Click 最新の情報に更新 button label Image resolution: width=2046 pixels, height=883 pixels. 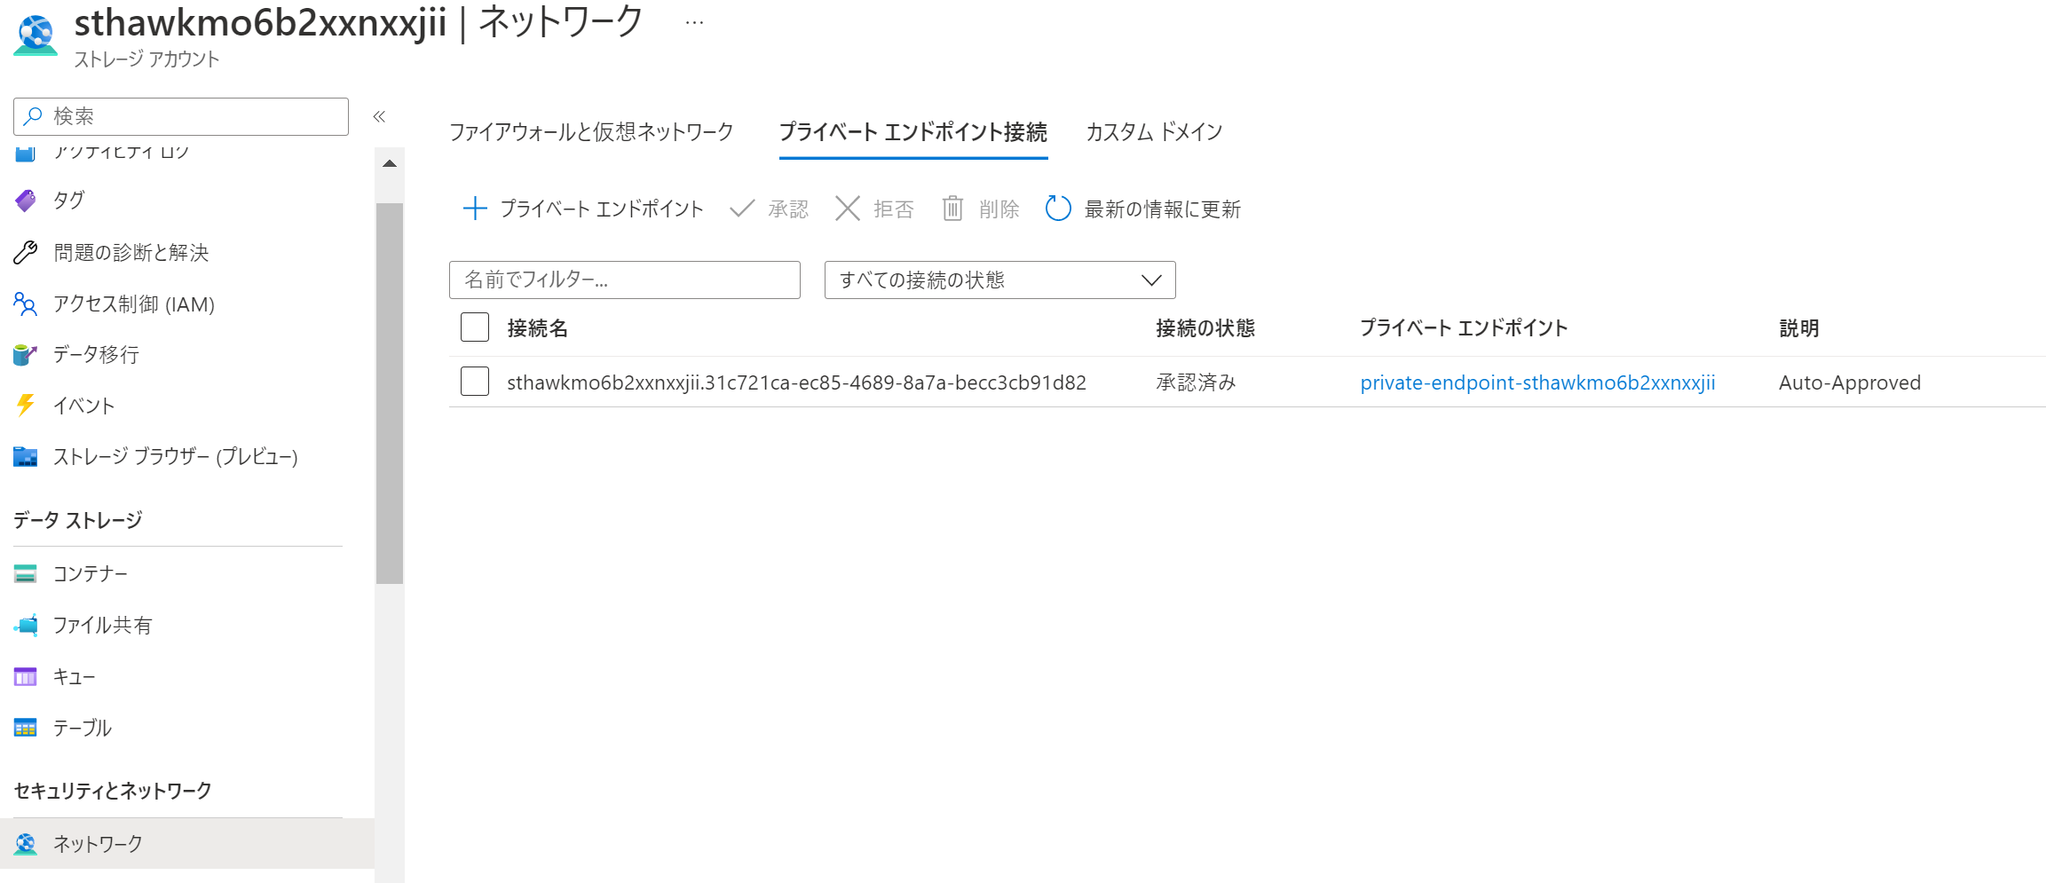(1162, 209)
